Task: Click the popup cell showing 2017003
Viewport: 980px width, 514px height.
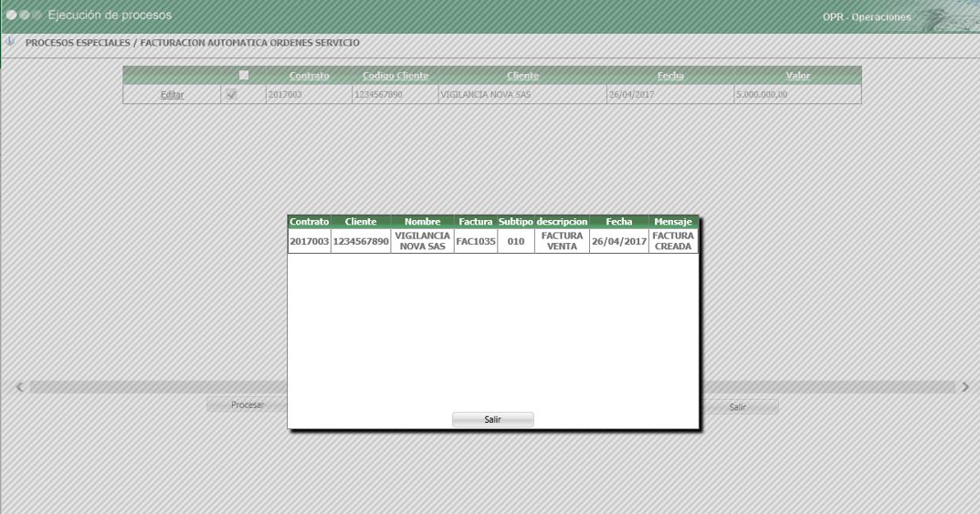Action: click(310, 241)
